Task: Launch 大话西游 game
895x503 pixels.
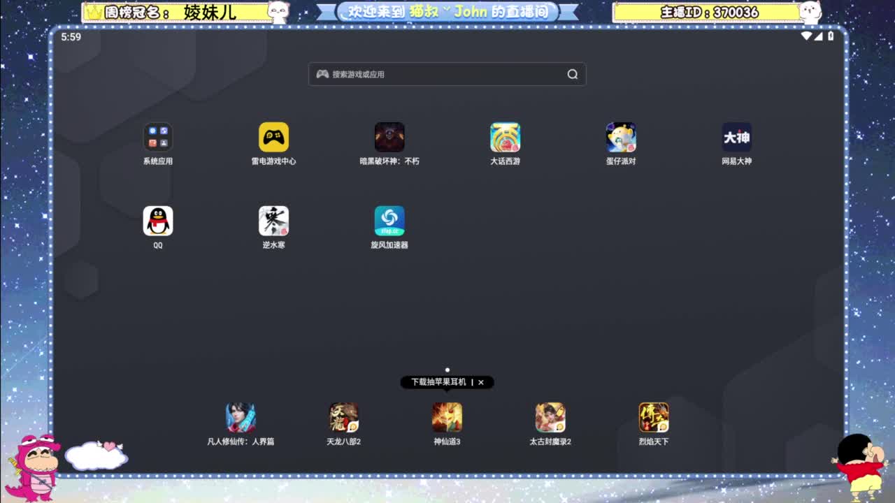Action: pyautogui.click(x=505, y=137)
